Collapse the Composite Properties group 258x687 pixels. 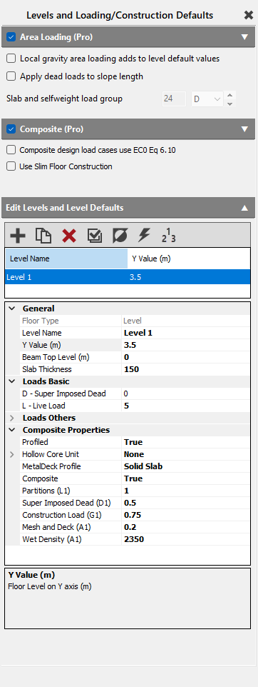pos(12,430)
